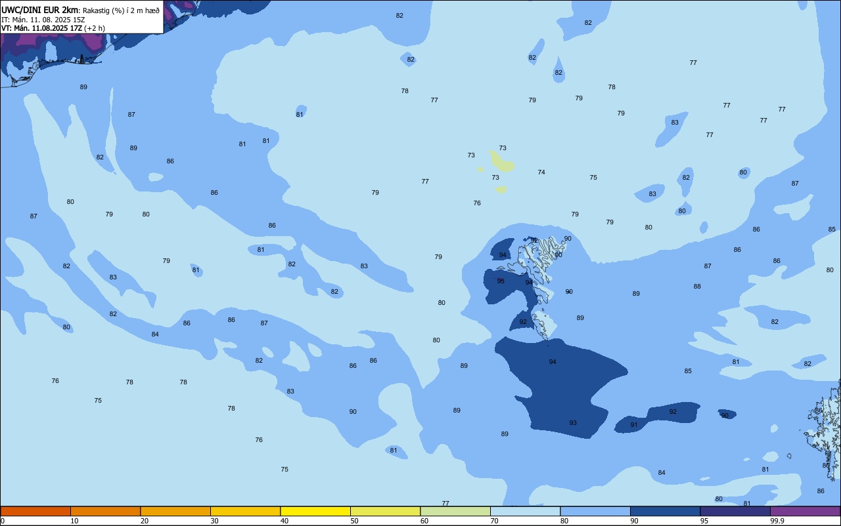Screen dimensions: 841x526
Task: Click the 'Rakastig (%) í 2 m hæð' label
Action: 121,10
